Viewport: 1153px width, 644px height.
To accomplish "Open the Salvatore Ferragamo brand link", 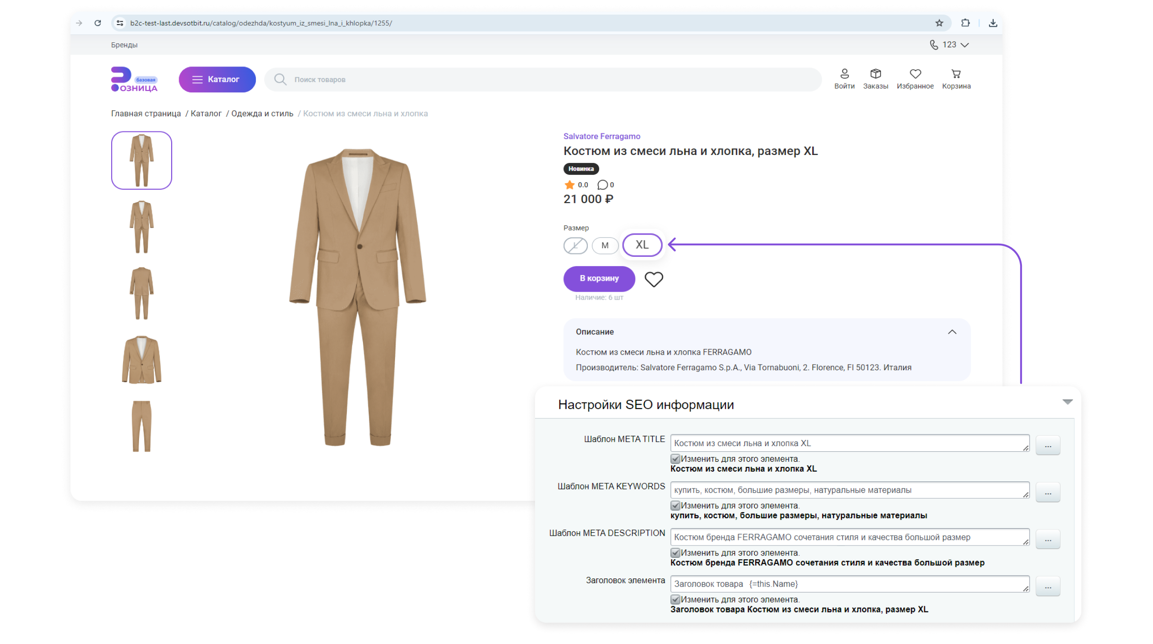I will (x=601, y=136).
